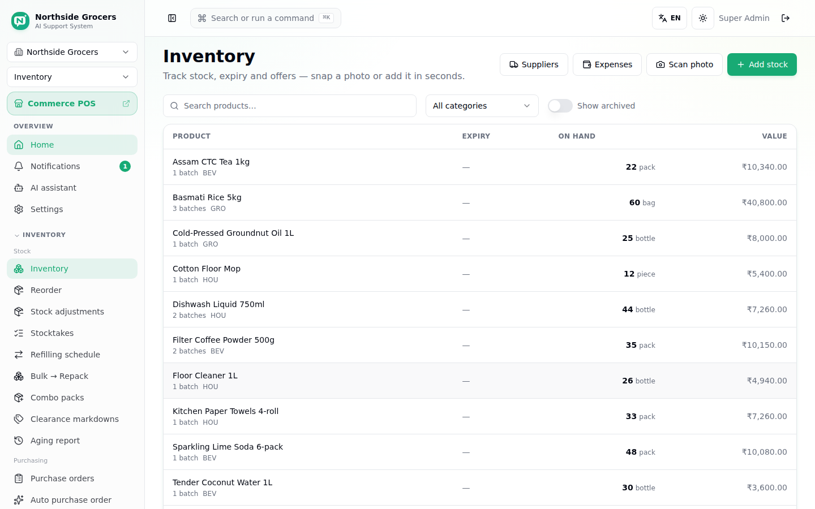Click the AI assistant robot icon

pyautogui.click(x=19, y=188)
